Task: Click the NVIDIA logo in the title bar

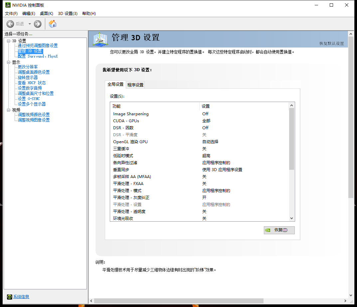Action: [7, 5]
